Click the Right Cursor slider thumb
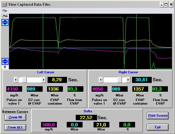The image size is (175, 134). [x=119, y=80]
